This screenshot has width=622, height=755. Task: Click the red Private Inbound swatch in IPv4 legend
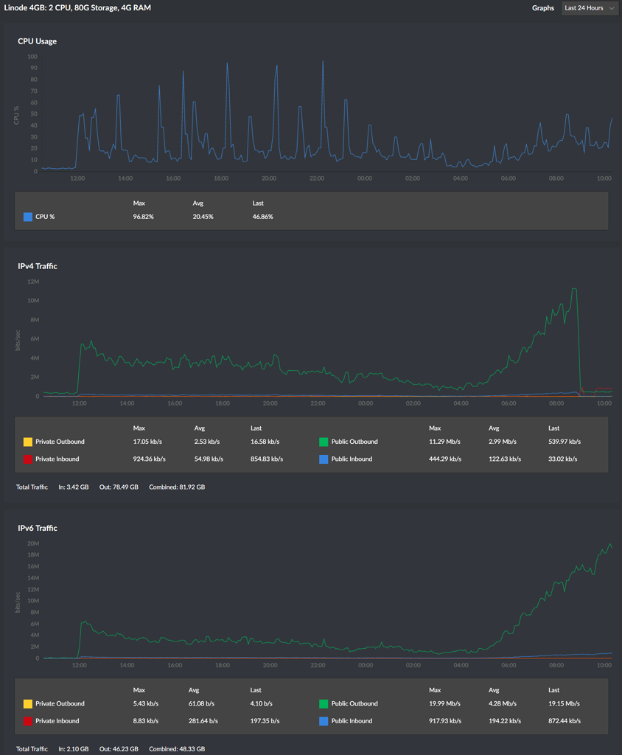(29, 458)
